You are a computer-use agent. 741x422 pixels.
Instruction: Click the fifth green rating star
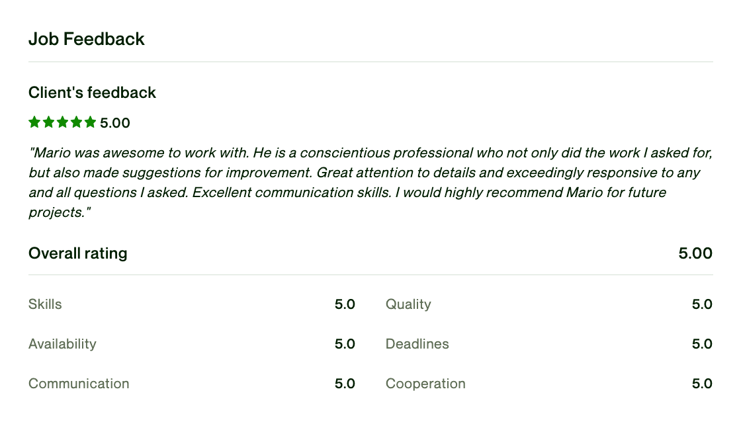(90, 122)
